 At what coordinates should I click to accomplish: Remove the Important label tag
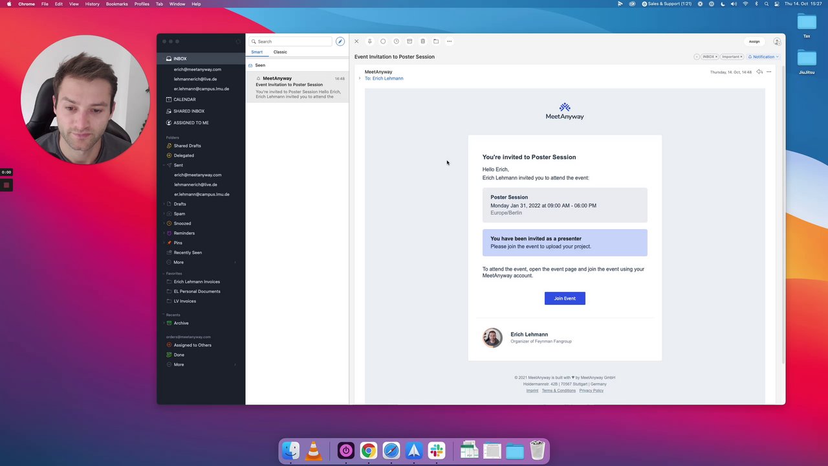pyautogui.click(x=741, y=57)
